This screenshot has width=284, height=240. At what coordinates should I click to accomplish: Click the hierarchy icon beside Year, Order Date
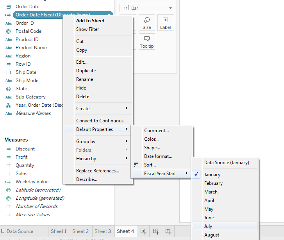(x=9, y=105)
